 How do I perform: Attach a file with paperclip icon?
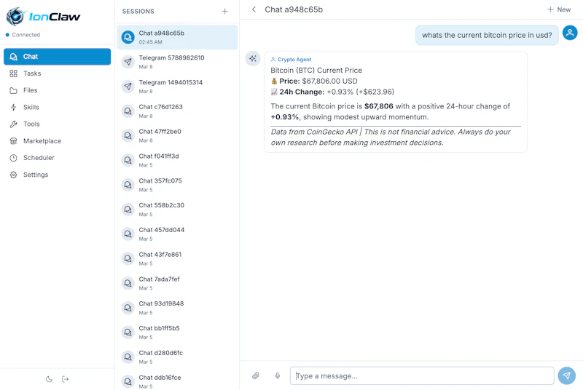click(256, 375)
